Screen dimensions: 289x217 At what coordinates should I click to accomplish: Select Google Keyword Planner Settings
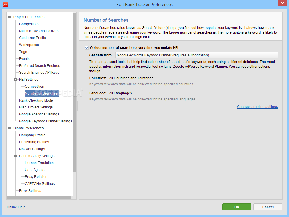tap(46, 121)
